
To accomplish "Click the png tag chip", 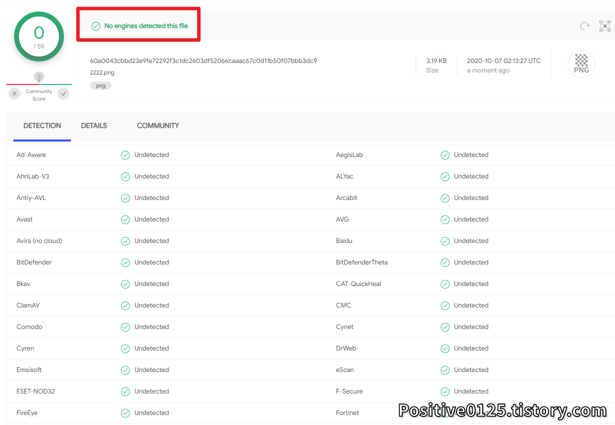I will pyautogui.click(x=101, y=85).
